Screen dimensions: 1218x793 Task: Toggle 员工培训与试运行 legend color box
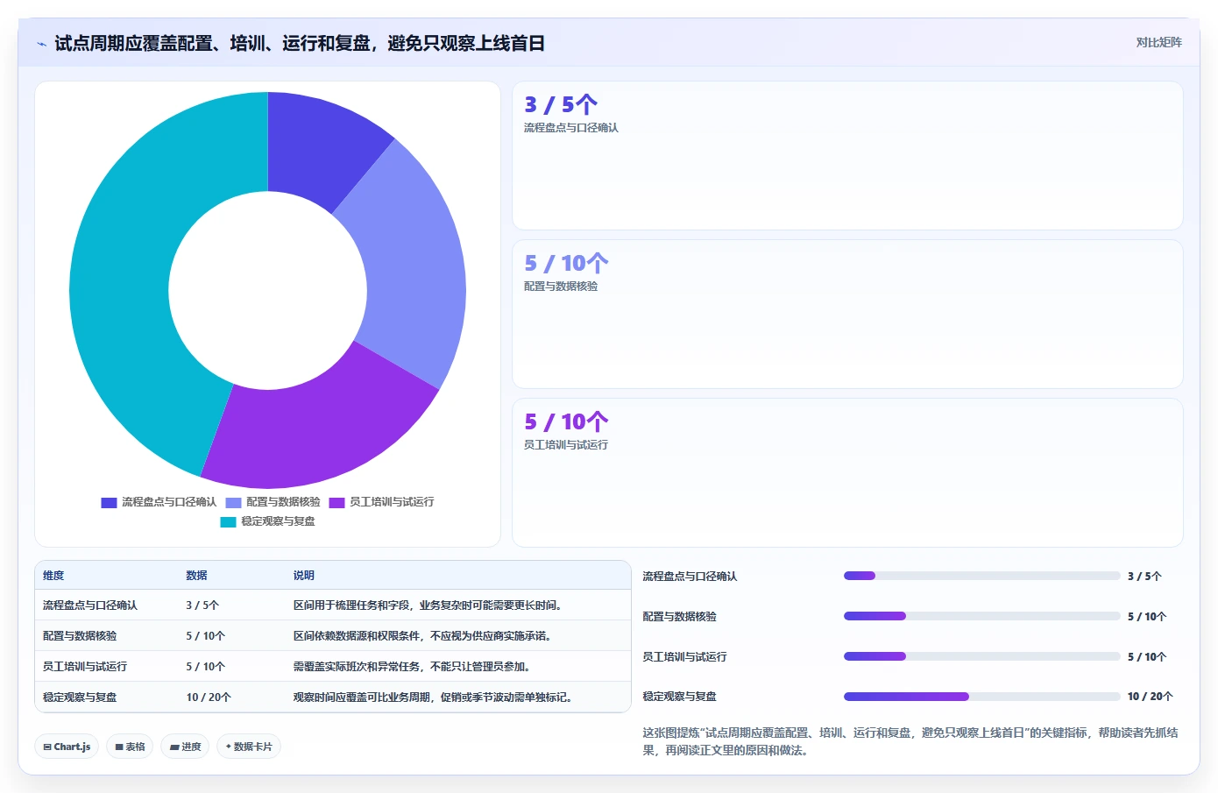(336, 503)
